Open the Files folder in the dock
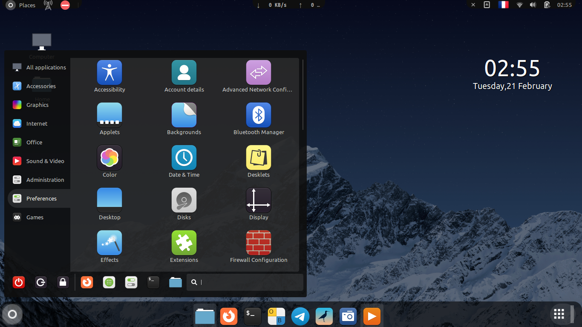This screenshot has height=327, width=582. coord(205,316)
